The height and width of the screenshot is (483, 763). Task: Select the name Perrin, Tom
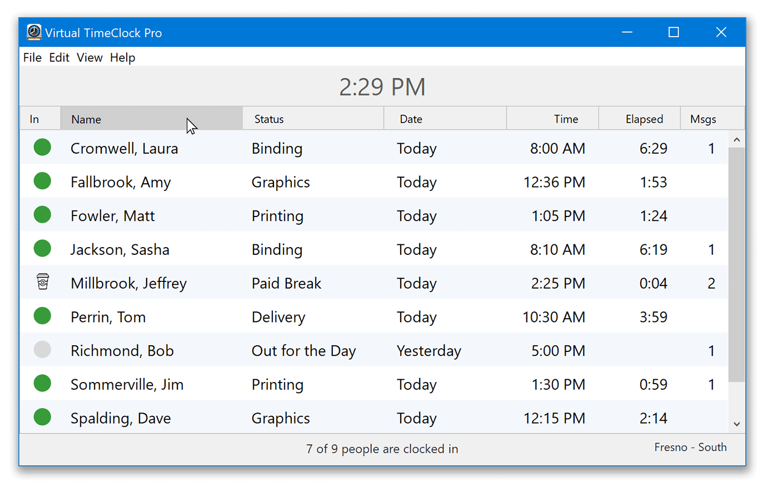point(108,317)
